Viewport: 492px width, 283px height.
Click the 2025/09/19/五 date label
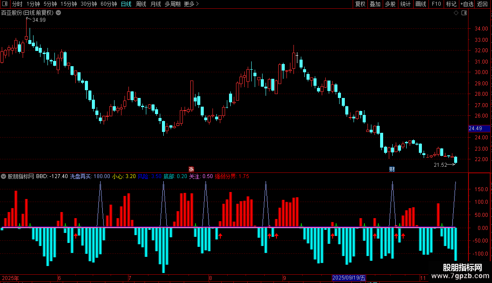pos(349,278)
